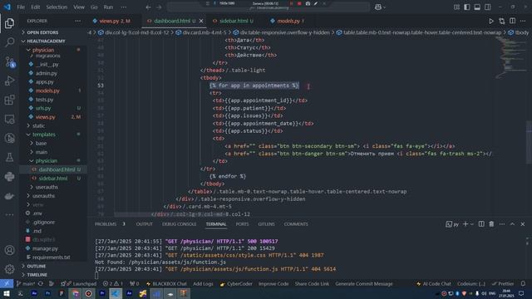Open the Explorer more actions ellipsis

pyautogui.click(x=77, y=21)
